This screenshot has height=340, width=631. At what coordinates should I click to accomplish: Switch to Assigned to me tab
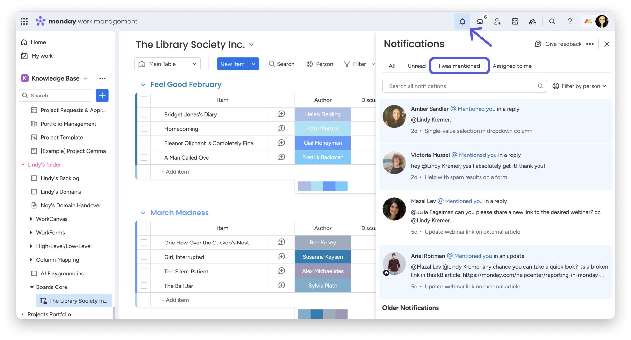[x=512, y=66]
